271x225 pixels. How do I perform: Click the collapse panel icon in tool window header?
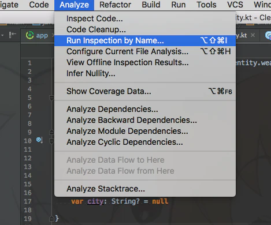[13, 35]
